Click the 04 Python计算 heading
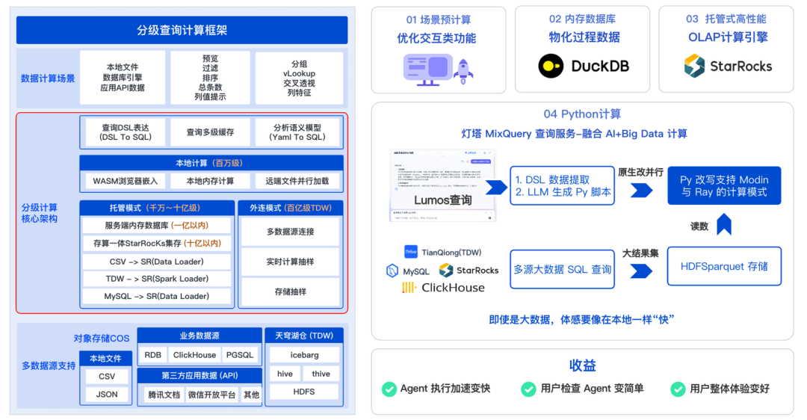The width and height of the screenshot is (807, 420). click(582, 114)
